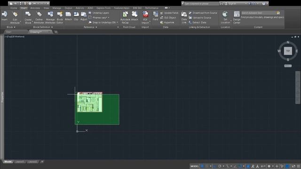Click the Hyperlink tool
Viewport: 301px width, 169px height.
(x=167, y=23)
